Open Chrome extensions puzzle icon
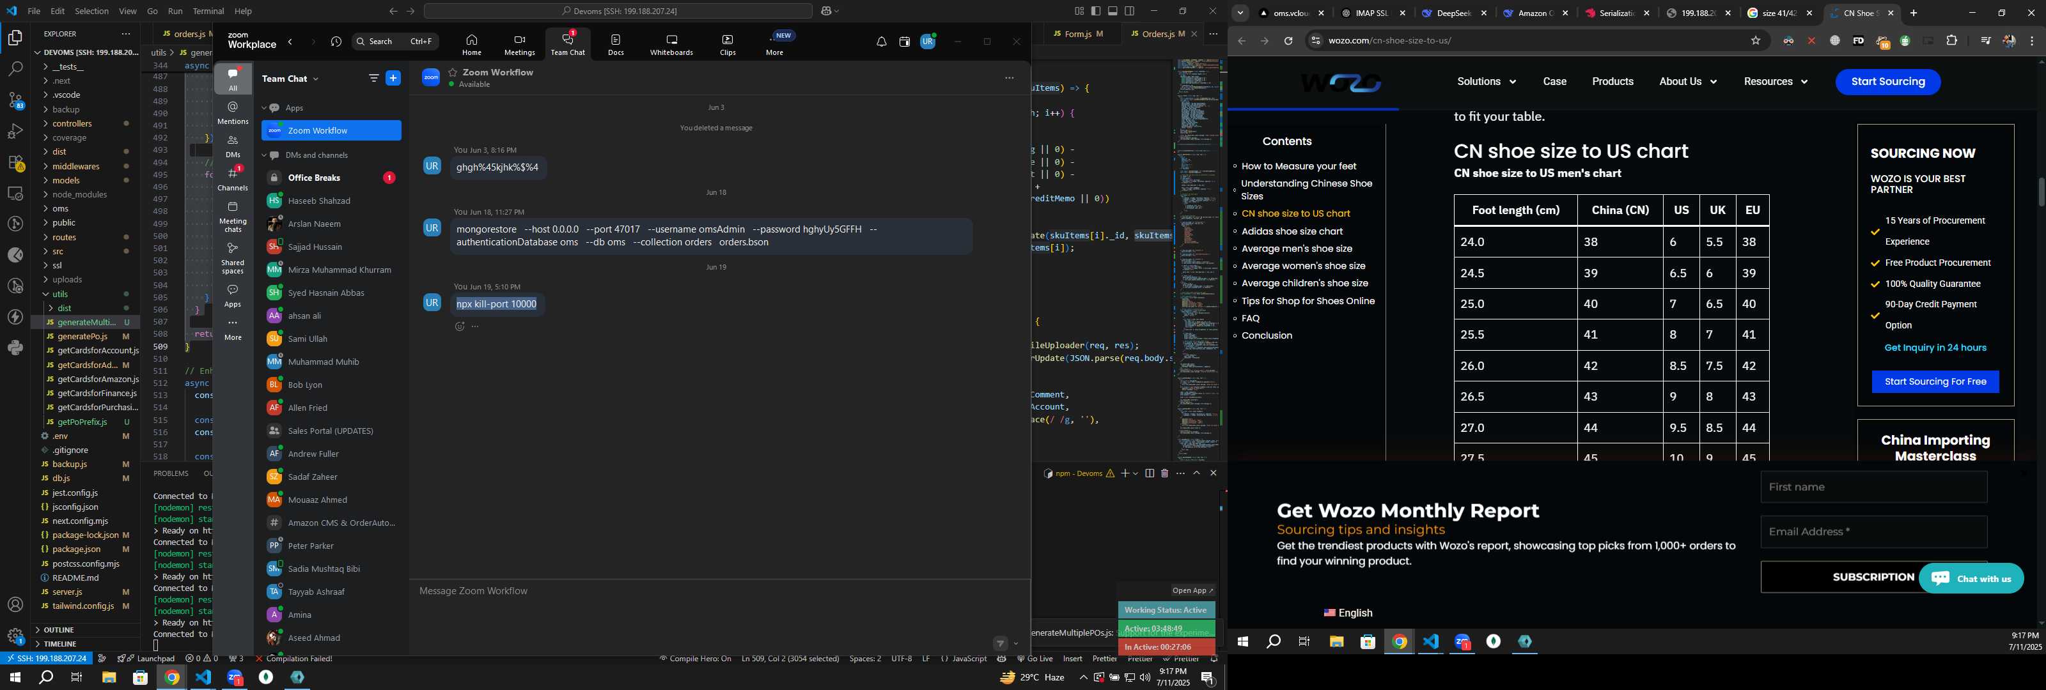This screenshot has height=690, width=2046. 1951,40
